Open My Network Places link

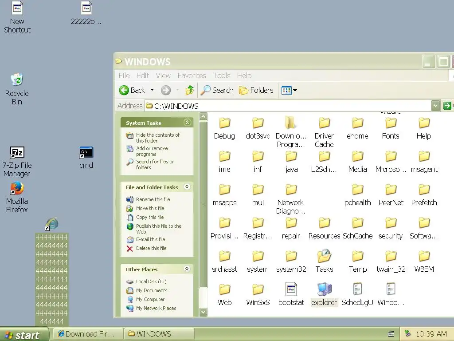point(156,308)
